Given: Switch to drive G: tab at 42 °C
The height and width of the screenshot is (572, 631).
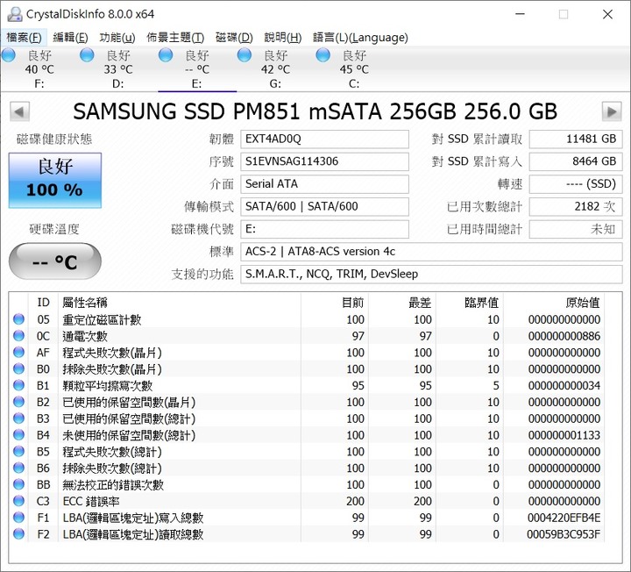Looking at the screenshot, I should click(275, 69).
